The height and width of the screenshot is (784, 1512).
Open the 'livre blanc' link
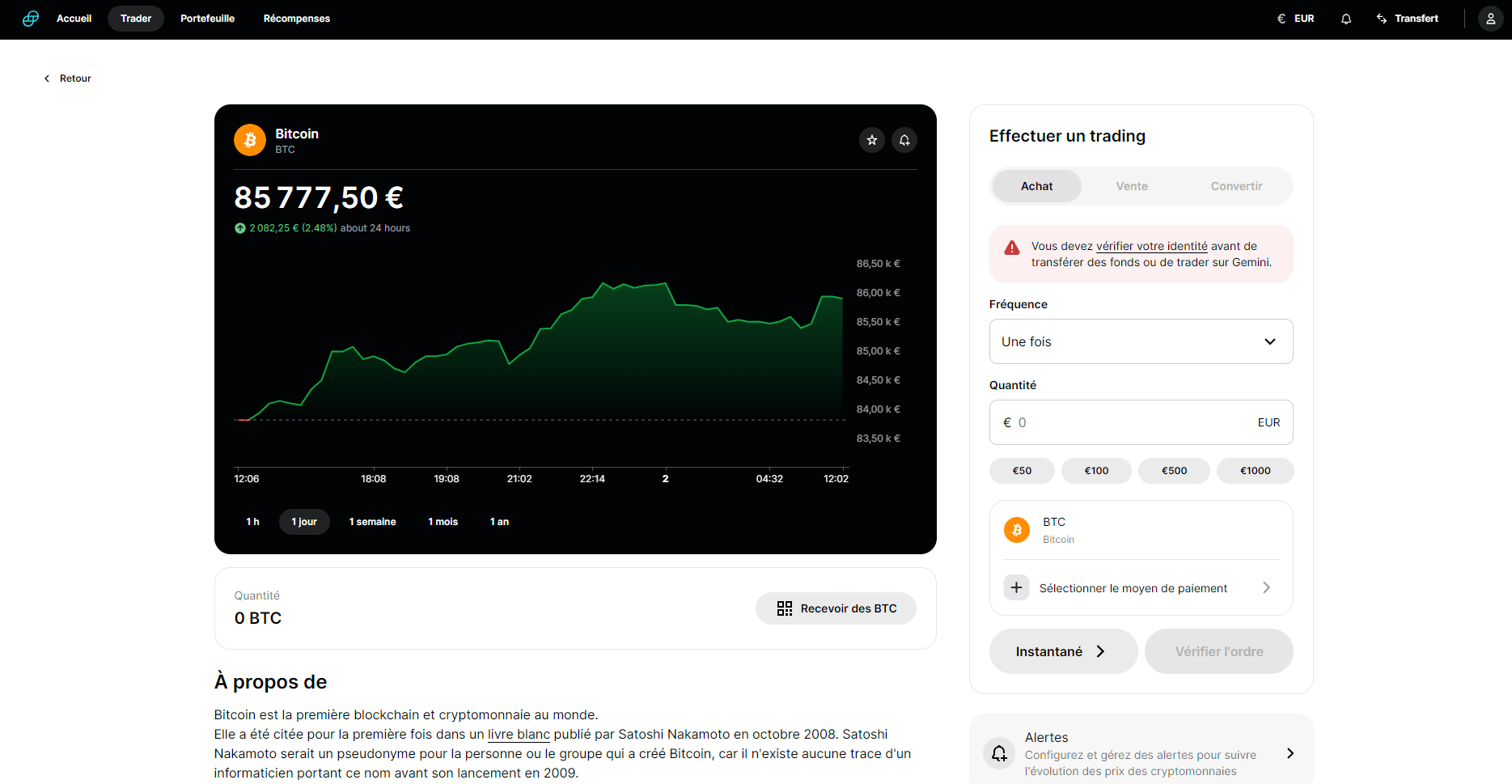coord(519,734)
